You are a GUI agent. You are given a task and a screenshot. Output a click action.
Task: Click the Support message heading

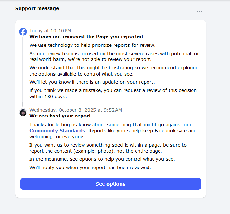click(x=37, y=8)
